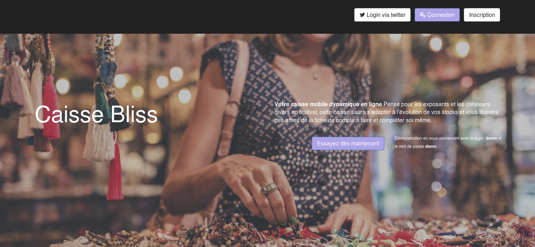Open the Inscription sign-up button

482,15
